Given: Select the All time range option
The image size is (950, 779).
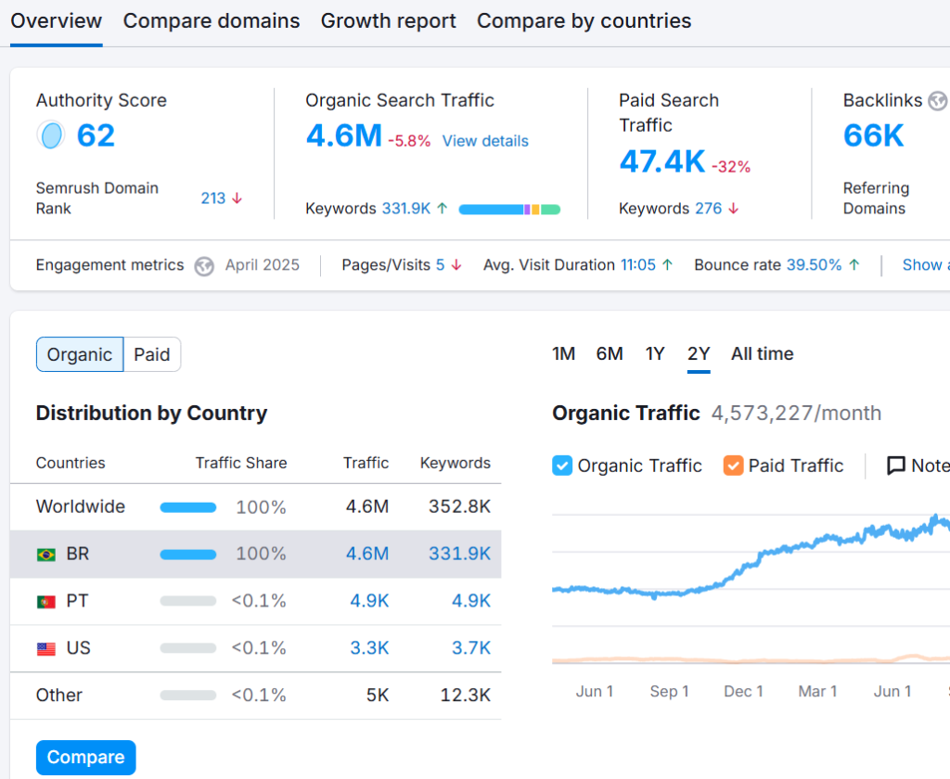Looking at the screenshot, I should (x=762, y=353).
